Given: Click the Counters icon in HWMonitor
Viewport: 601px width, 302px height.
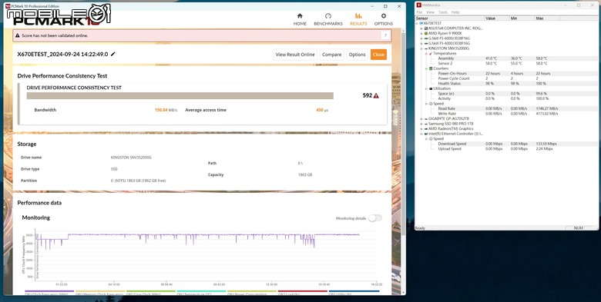Looking at the screenshot, I should point(431,68).
